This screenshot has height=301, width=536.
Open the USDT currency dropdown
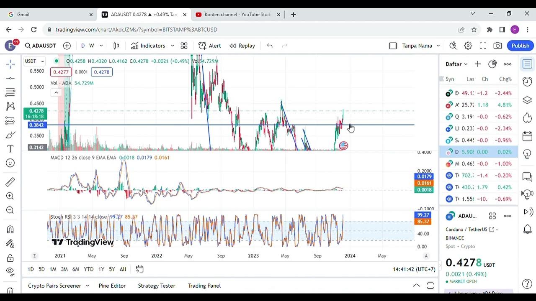tap(34, 61)
